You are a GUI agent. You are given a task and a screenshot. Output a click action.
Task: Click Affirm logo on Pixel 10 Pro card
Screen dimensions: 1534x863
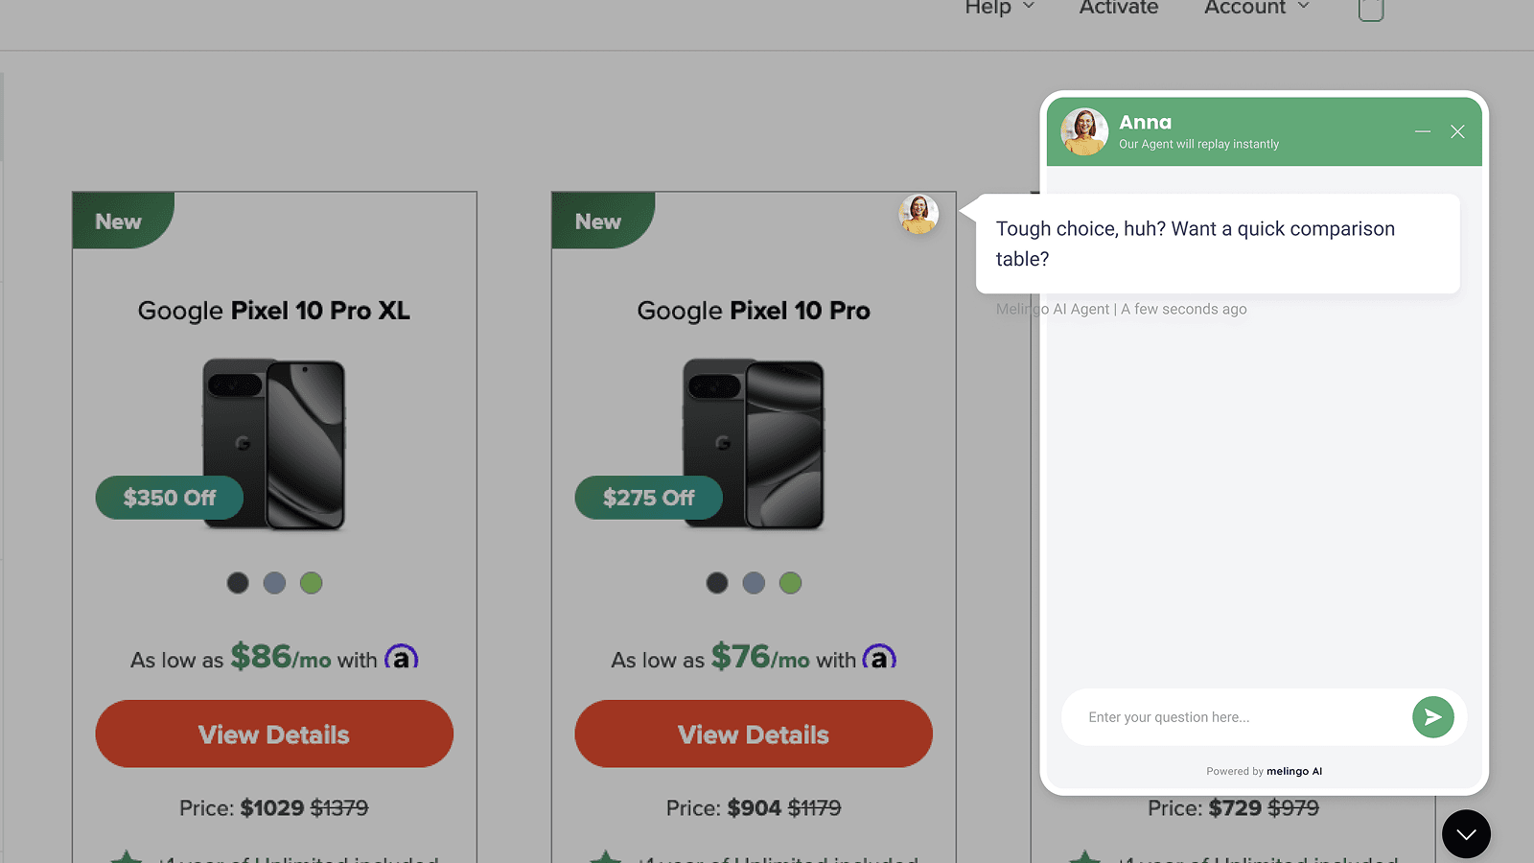pos(879,657)
